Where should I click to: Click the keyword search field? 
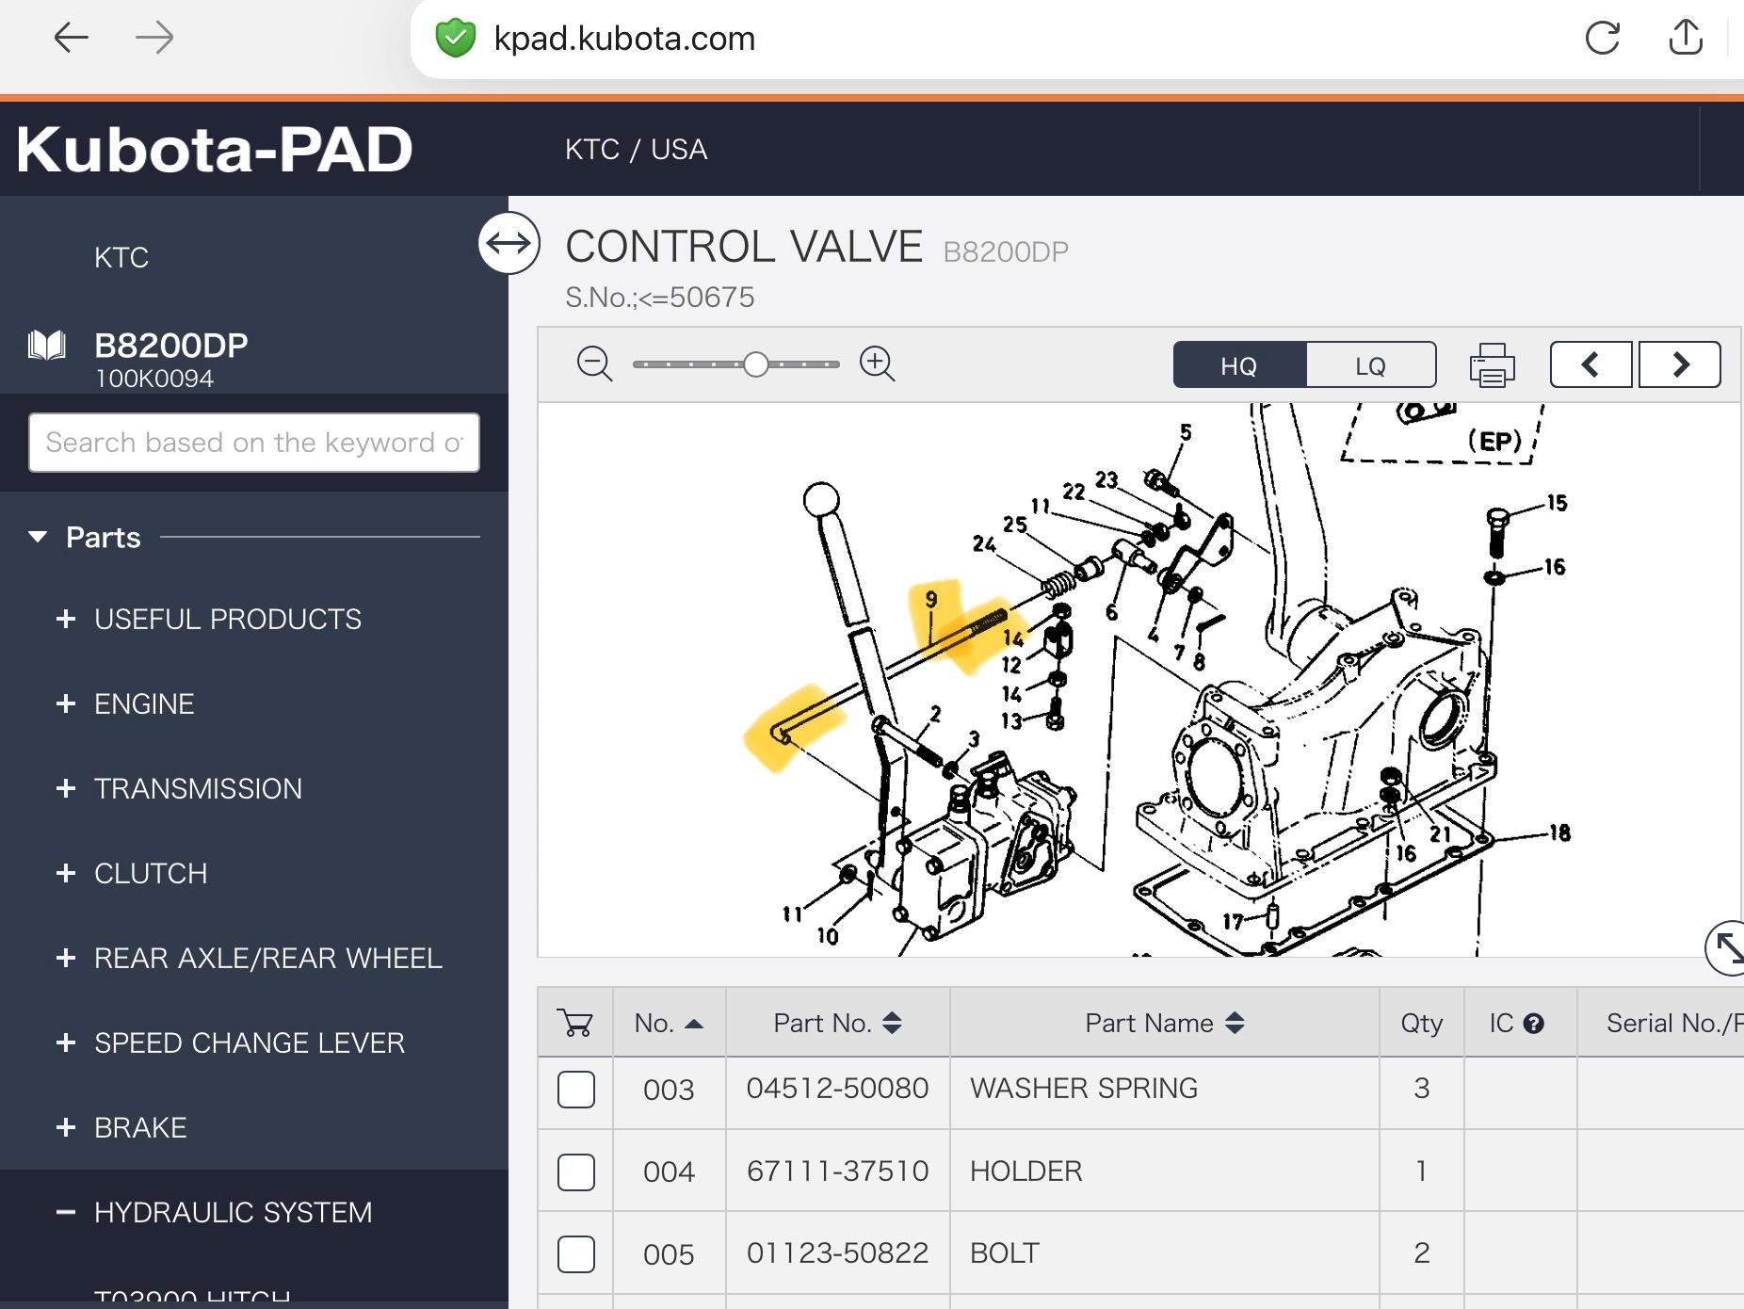click(254, 443)
